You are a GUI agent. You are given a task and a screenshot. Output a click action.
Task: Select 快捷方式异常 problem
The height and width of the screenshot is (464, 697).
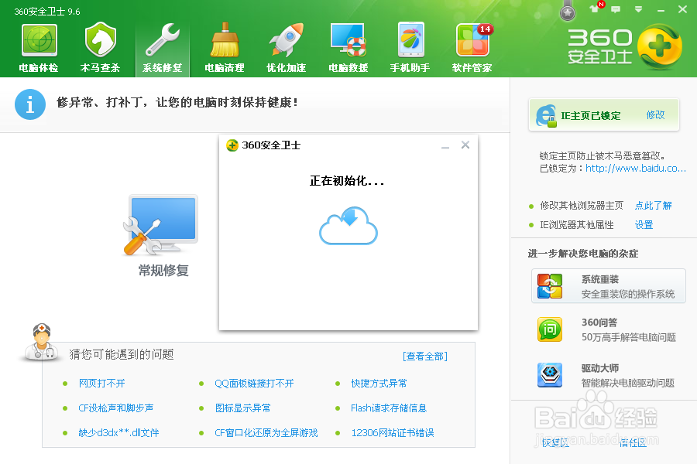point(379,384)
